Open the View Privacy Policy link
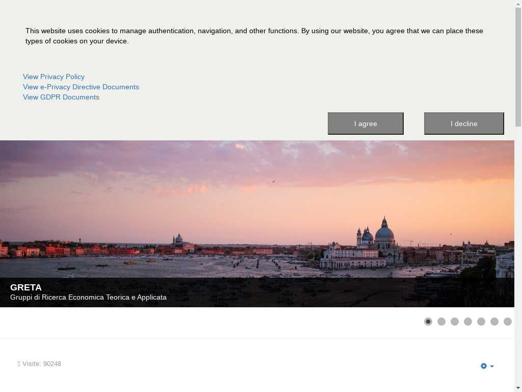 pos(54,77)
